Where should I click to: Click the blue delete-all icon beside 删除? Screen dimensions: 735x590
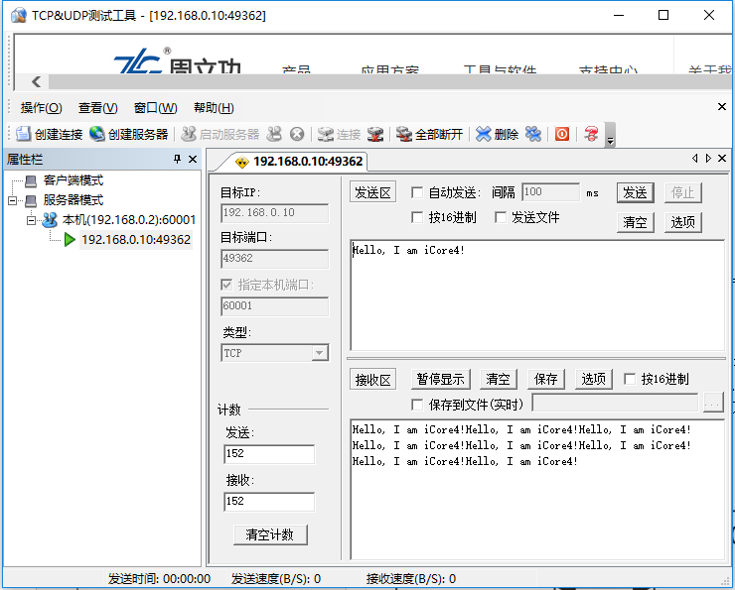[x=533, y=134]
